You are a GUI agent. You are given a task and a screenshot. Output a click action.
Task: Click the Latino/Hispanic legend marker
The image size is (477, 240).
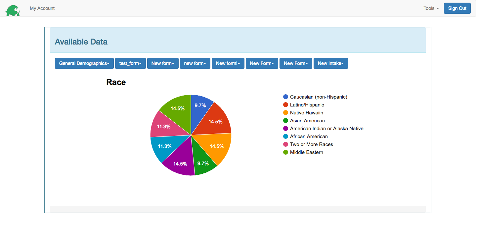click(x=285, y=105)
